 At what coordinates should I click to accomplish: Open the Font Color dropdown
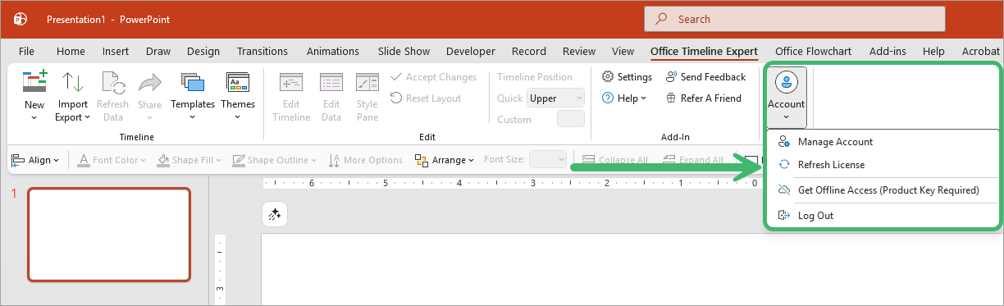[x=113, y=160]
